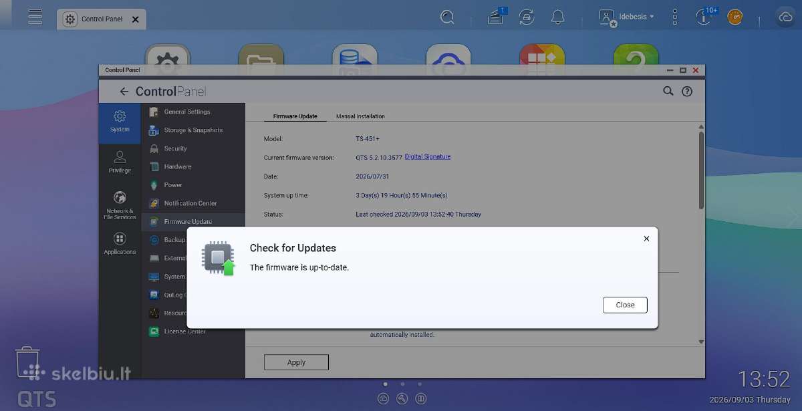Viewport: 802px width, 411px height.
Task: Open the notifications bell icon
Action: (x=557, y=17)
